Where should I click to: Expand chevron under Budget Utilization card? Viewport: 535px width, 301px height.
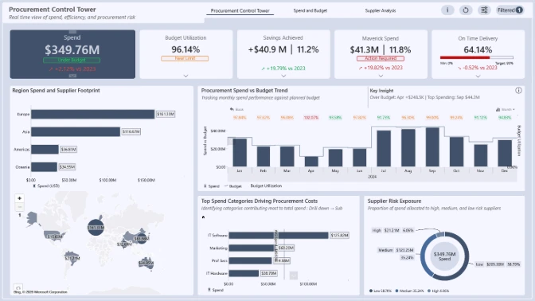coord(186,76)
